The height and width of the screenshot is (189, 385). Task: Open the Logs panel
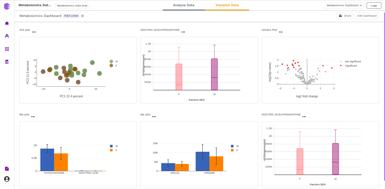tap(374, 5)
